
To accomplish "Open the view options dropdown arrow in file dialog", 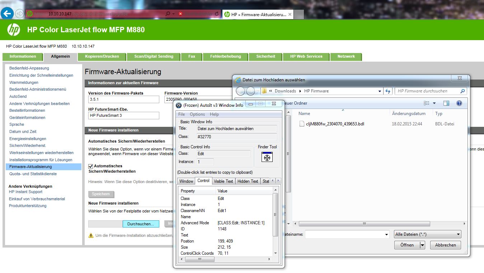I will tap(434, 103).
